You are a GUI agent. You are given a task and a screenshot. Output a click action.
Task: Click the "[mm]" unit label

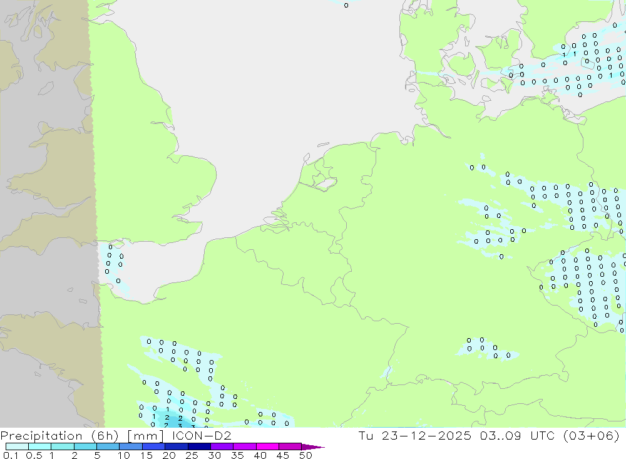pos(145,435)
